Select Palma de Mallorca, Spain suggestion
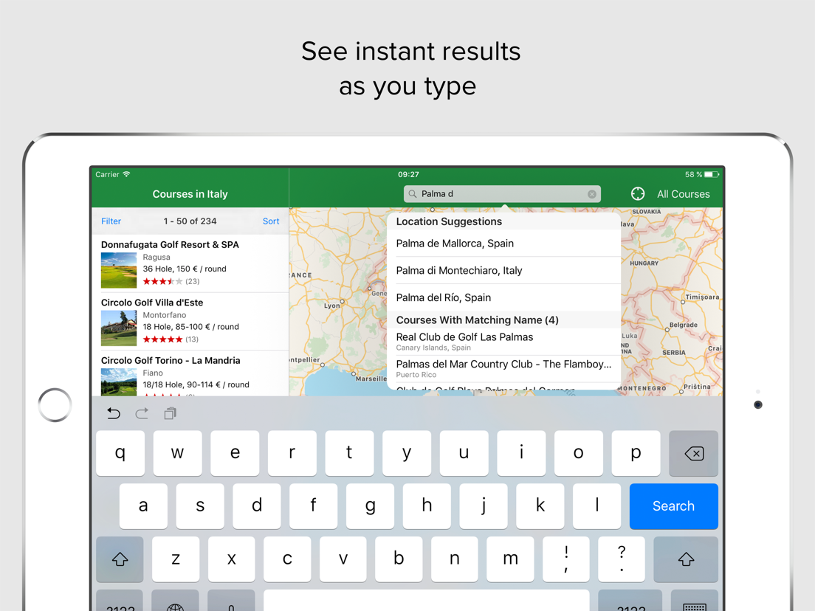This screenshot has height=611, width=815. [x=503, y=244]
